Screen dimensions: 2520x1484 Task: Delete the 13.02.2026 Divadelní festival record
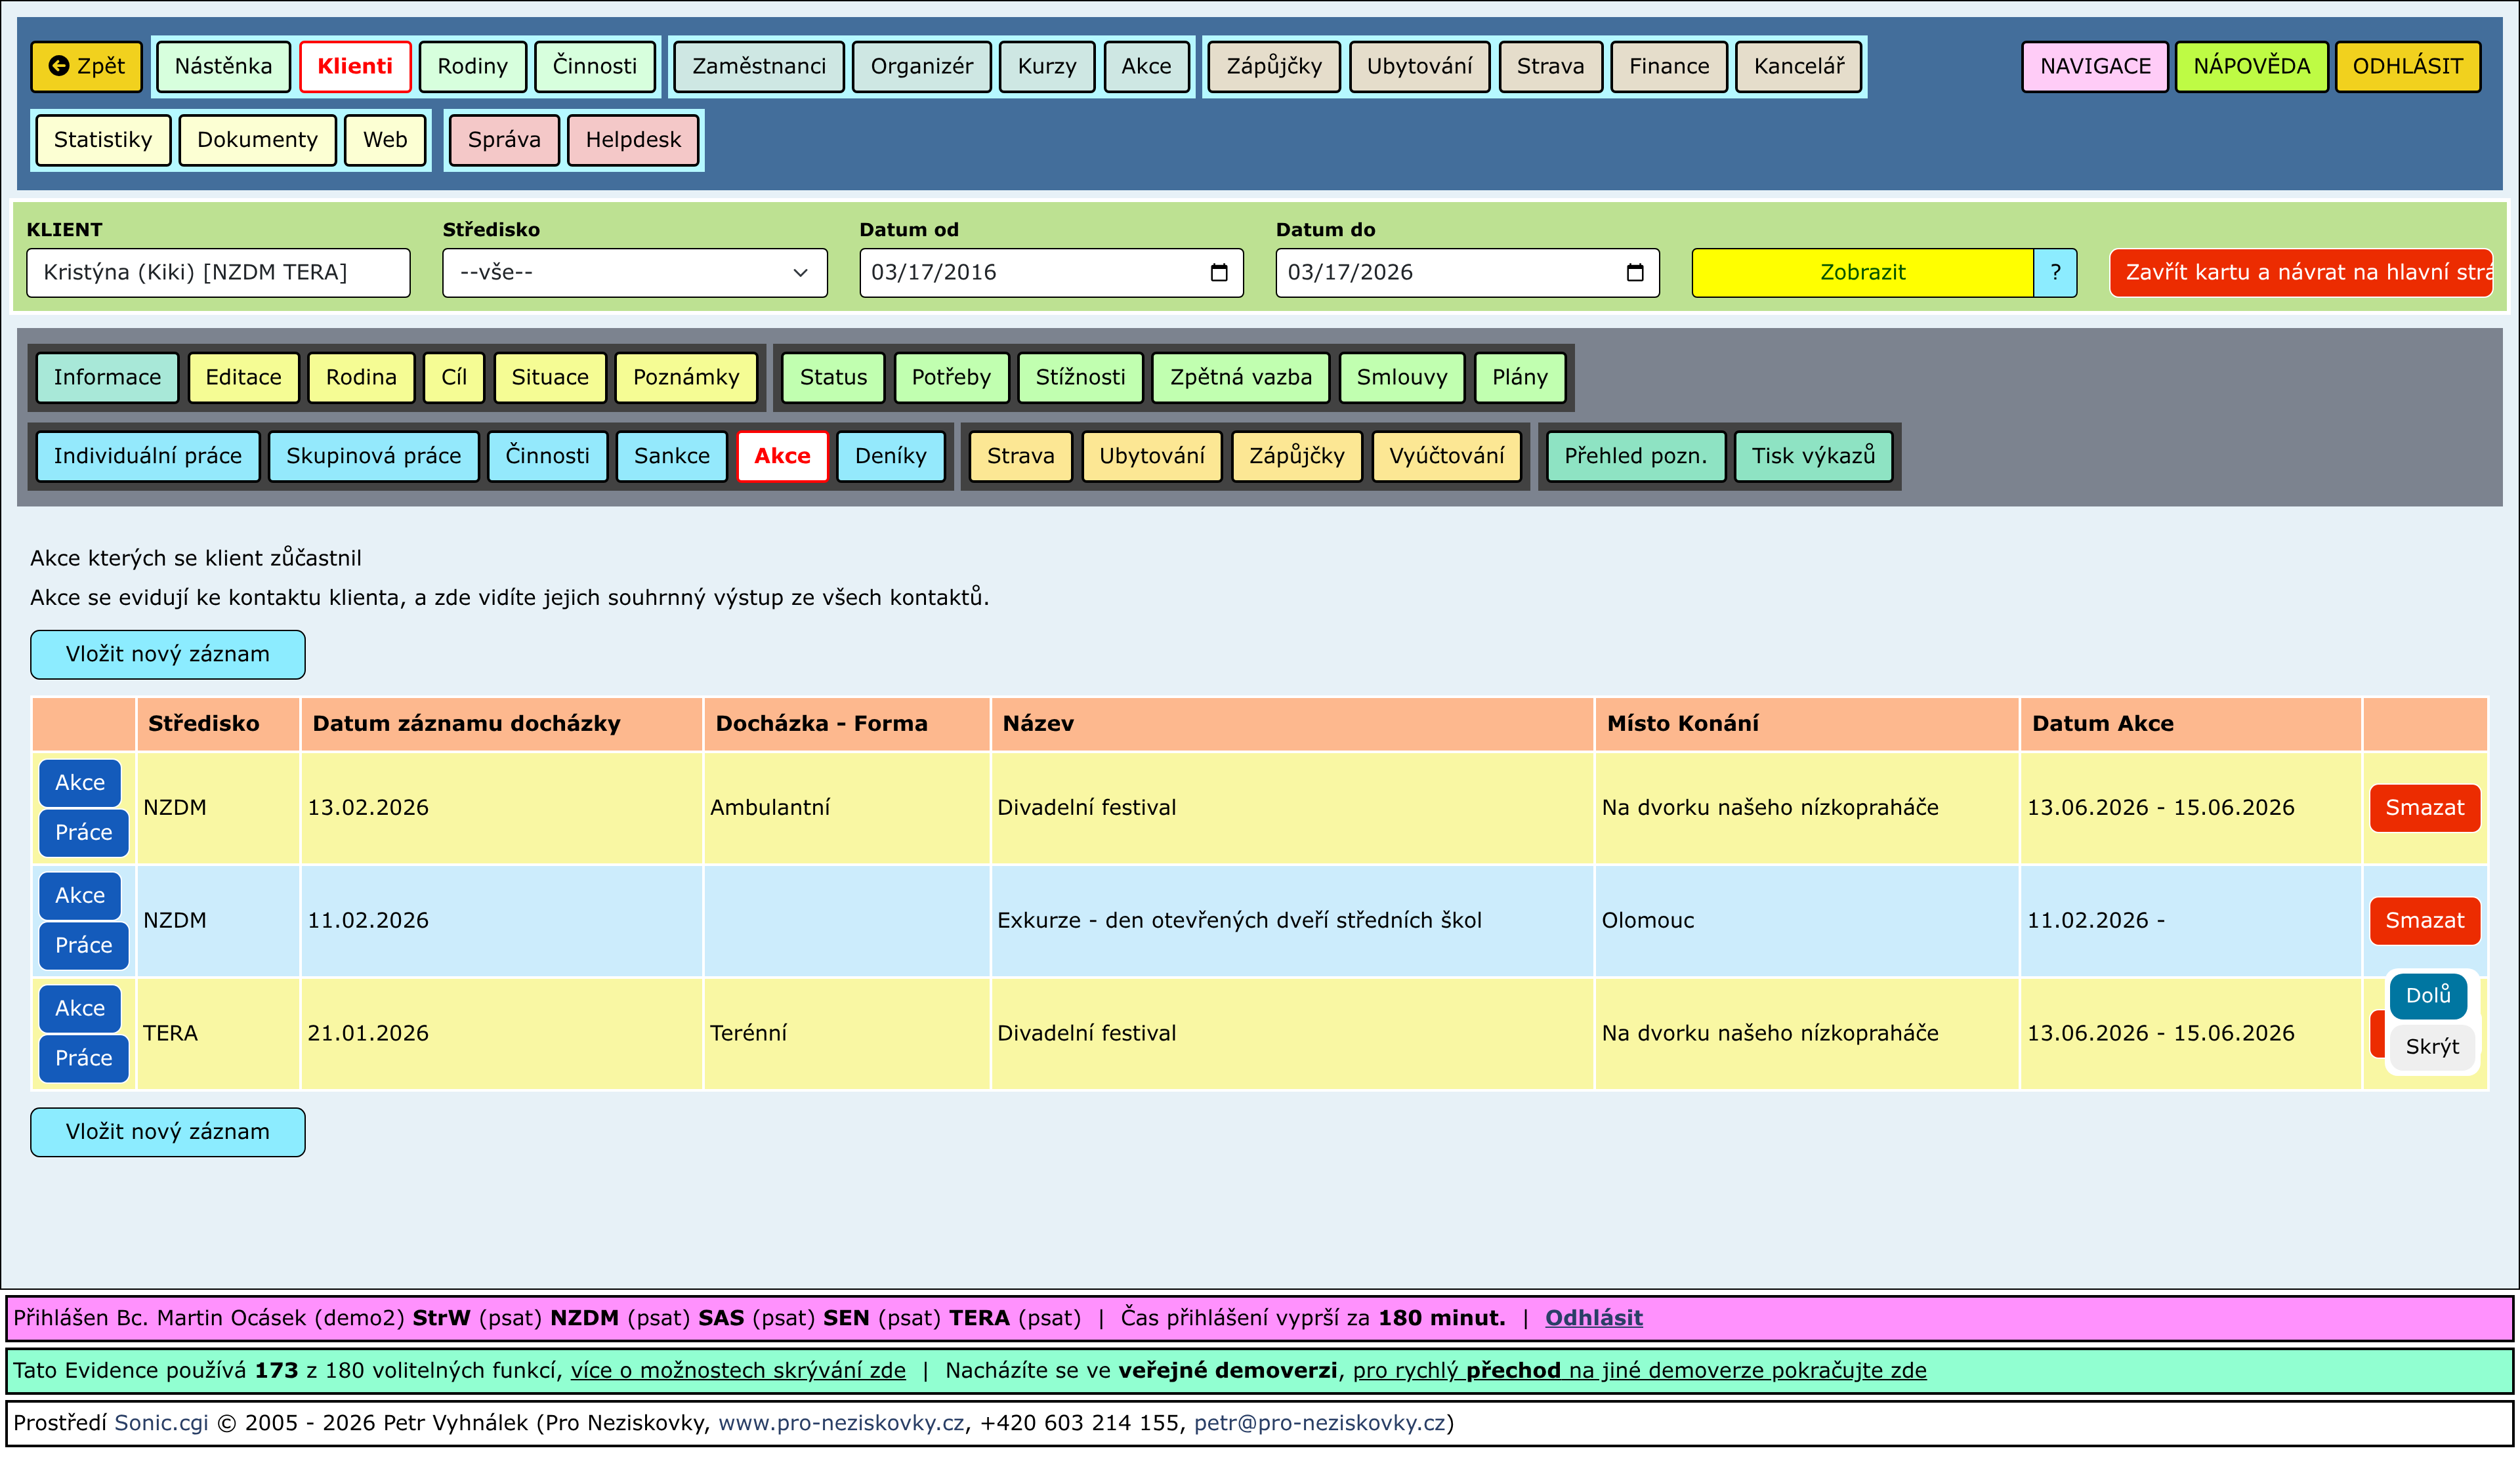point(2423,807)
